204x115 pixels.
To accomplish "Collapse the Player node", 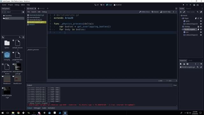I will point(182,19).
